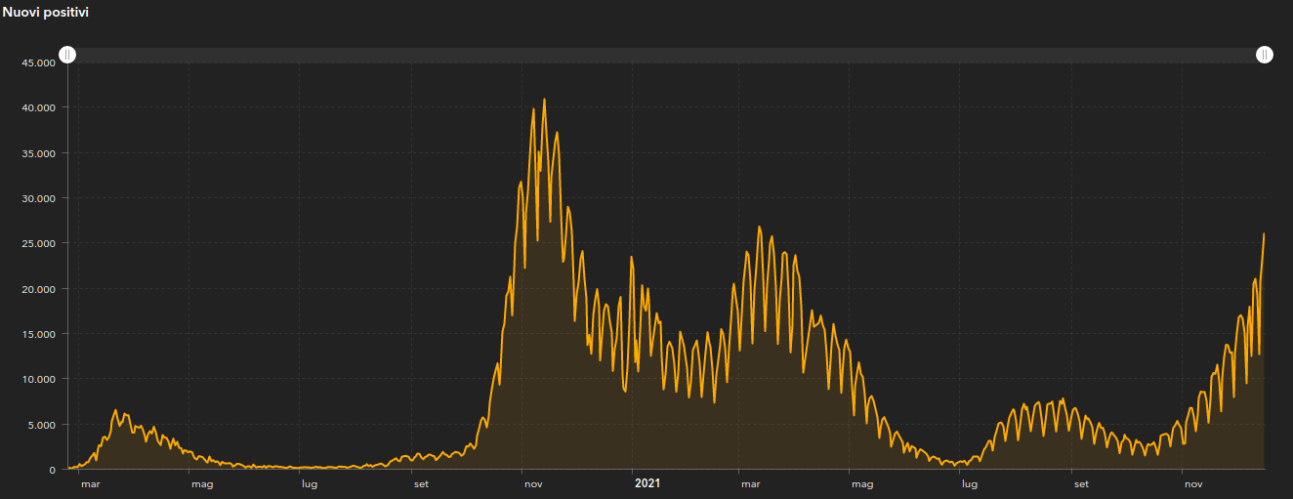Click the 'mar' label right after 2021

click(x=749, y=484)
